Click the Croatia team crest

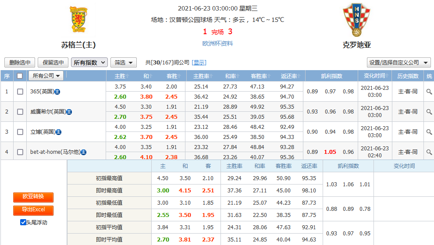pyautogui.click(x=356, y=20)
